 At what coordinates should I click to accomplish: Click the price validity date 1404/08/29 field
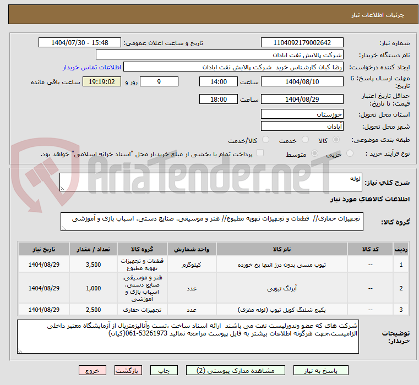pyautogui.click(x=302, y=100)
